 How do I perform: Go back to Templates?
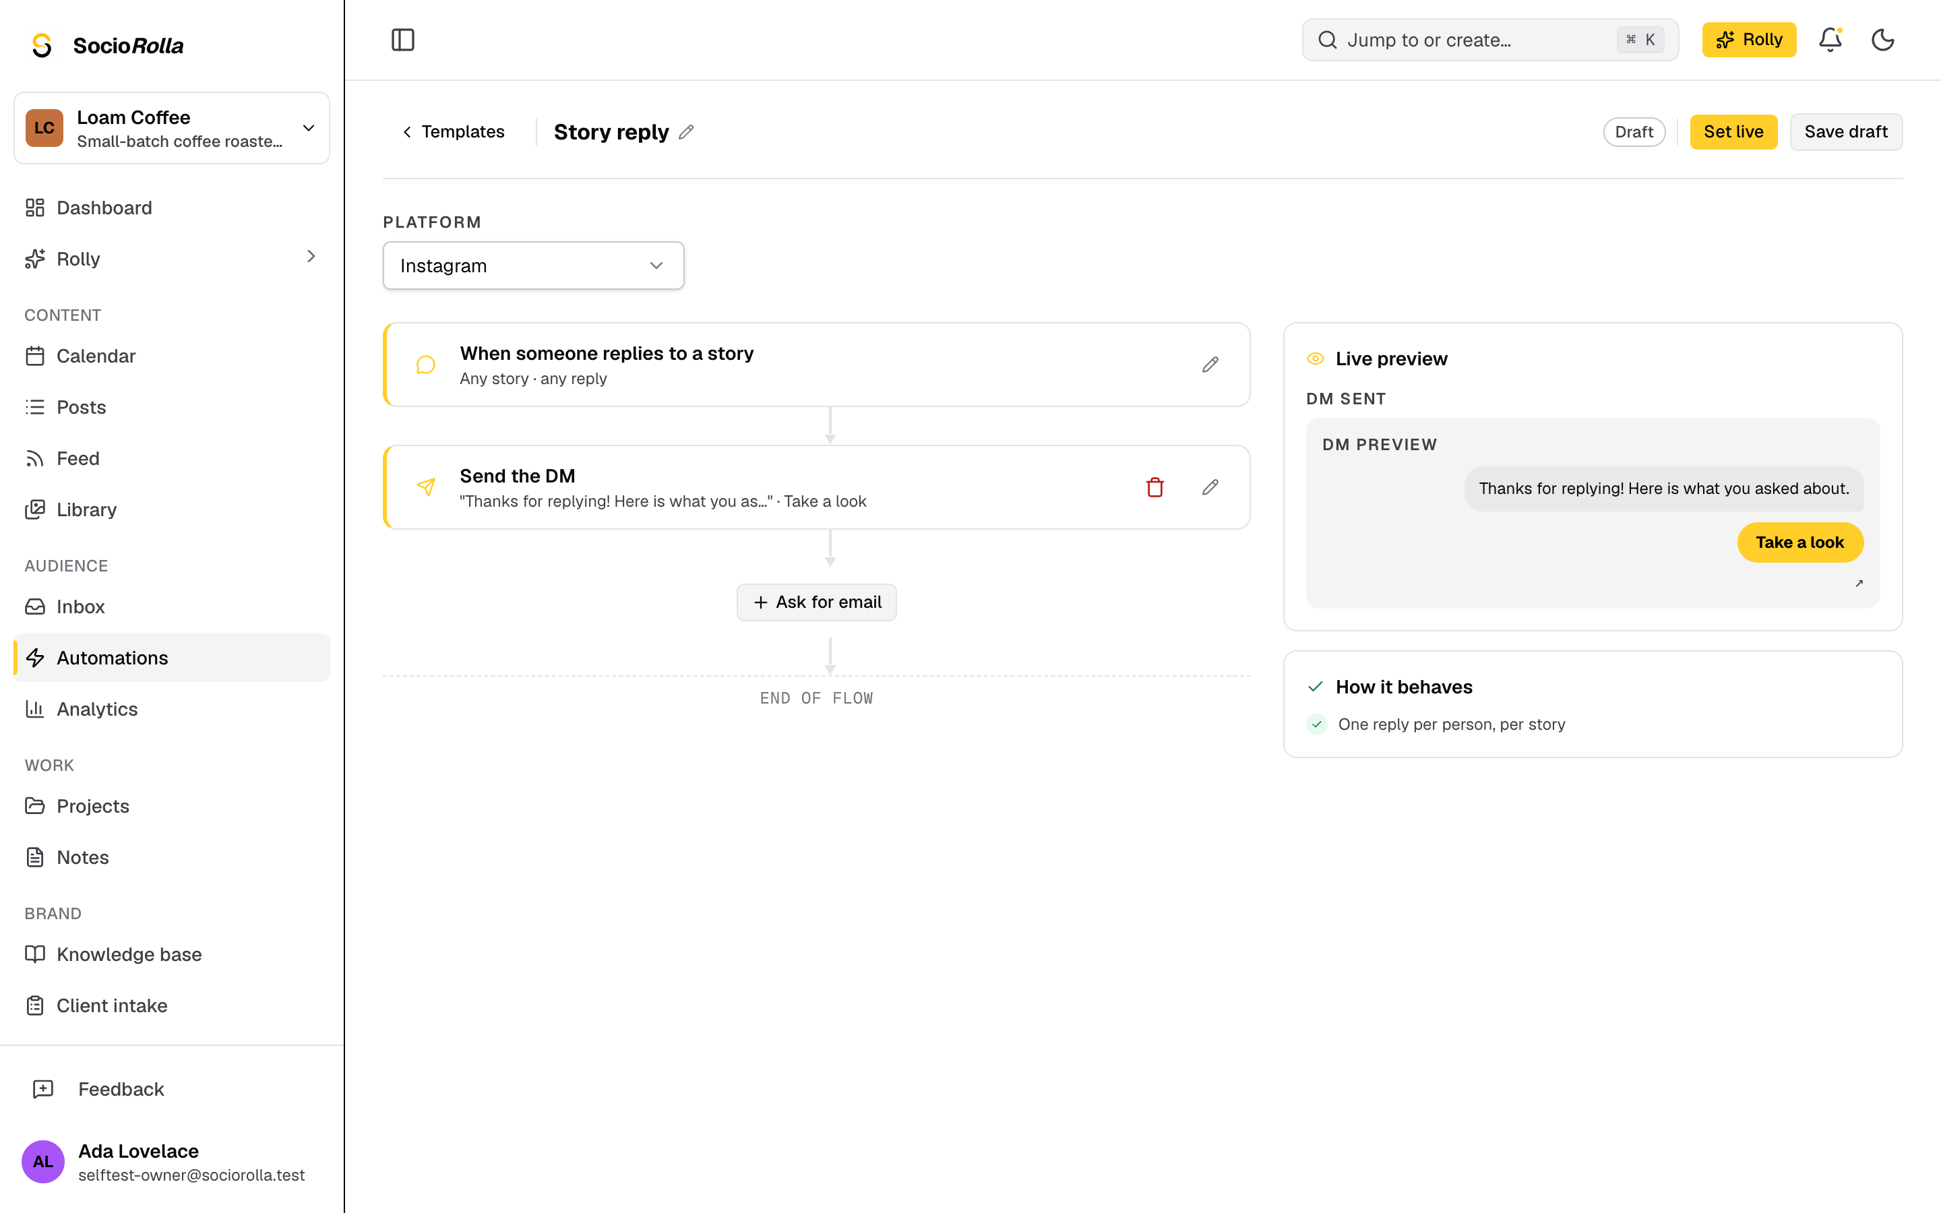pos(453,131)
